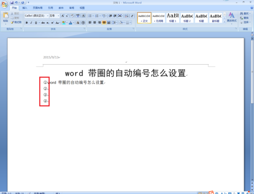This screenshot has height=194, width=254.
Task: Apply 标题 1 heading style
Action: pos(173,18)
